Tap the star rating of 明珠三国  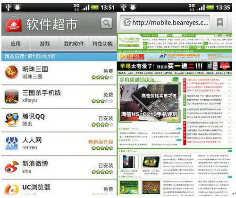point(102,77)
